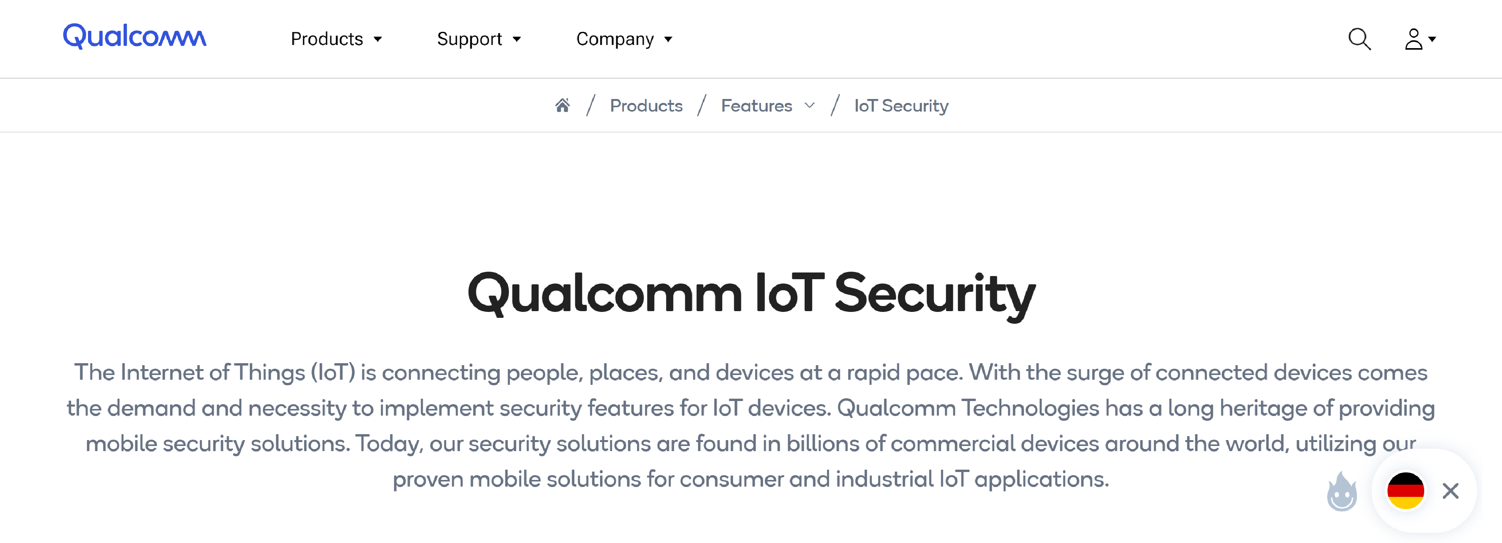The image size is (1502, 543).
Task: Go to home via breadcrumb house icon
Action: [x=562, y=105]
